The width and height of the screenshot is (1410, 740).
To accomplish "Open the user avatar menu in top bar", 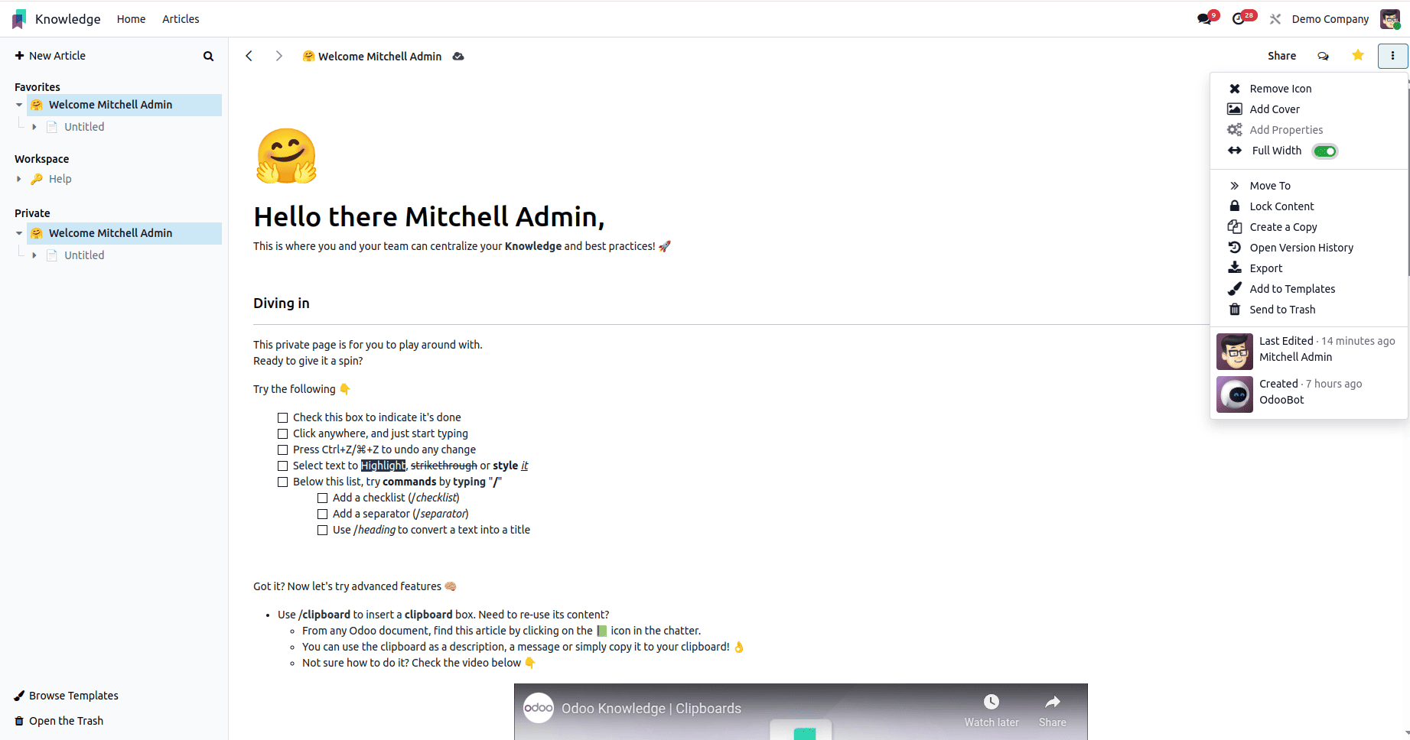I will pos(1390,19).
